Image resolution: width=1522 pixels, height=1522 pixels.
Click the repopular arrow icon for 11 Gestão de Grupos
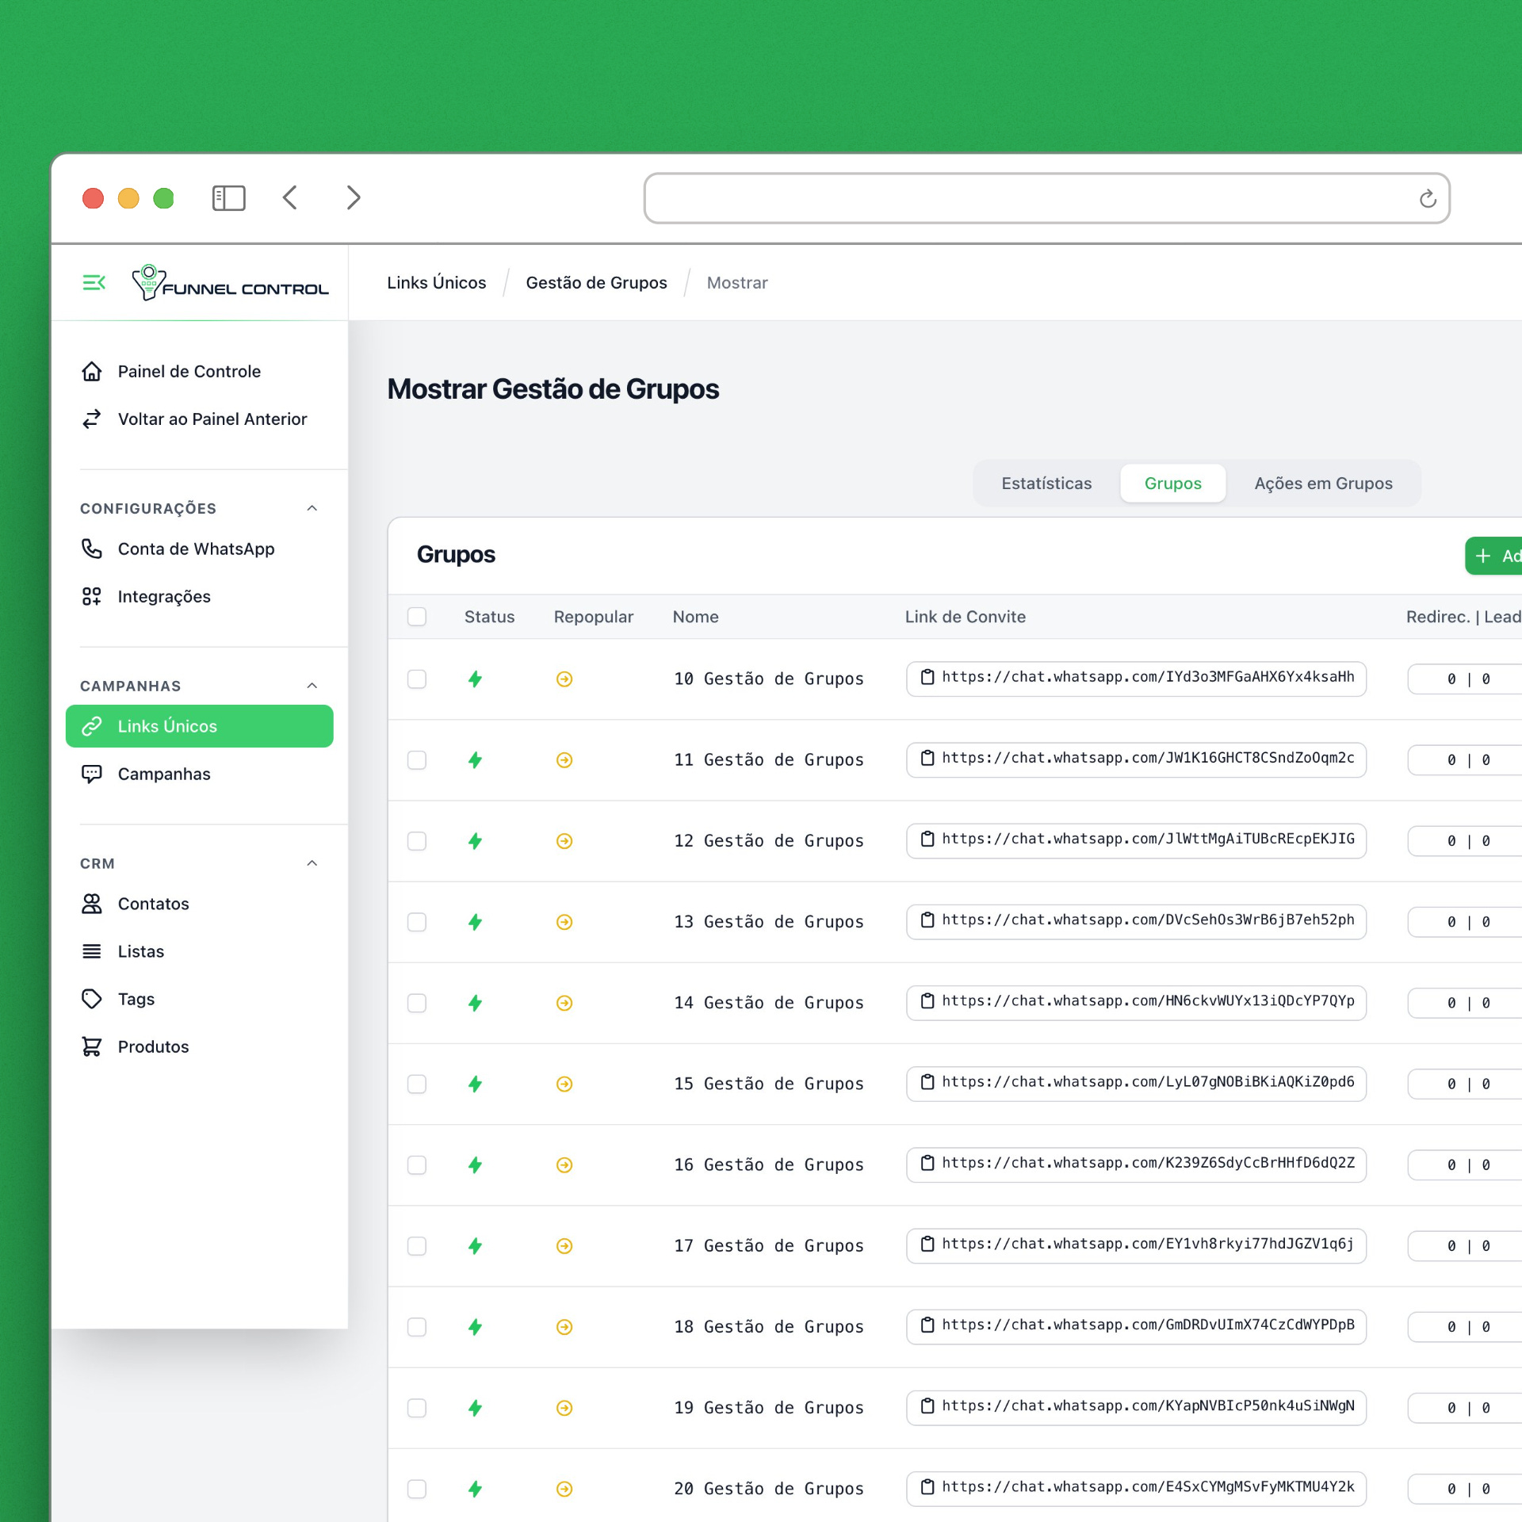[564, 760]
